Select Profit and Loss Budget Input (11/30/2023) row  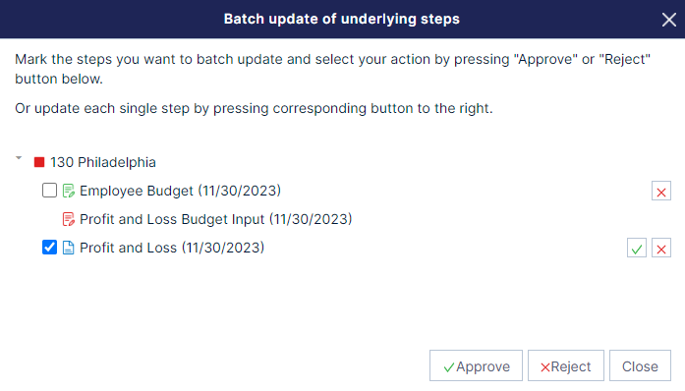pyautogui.click(x=216, y=219)
